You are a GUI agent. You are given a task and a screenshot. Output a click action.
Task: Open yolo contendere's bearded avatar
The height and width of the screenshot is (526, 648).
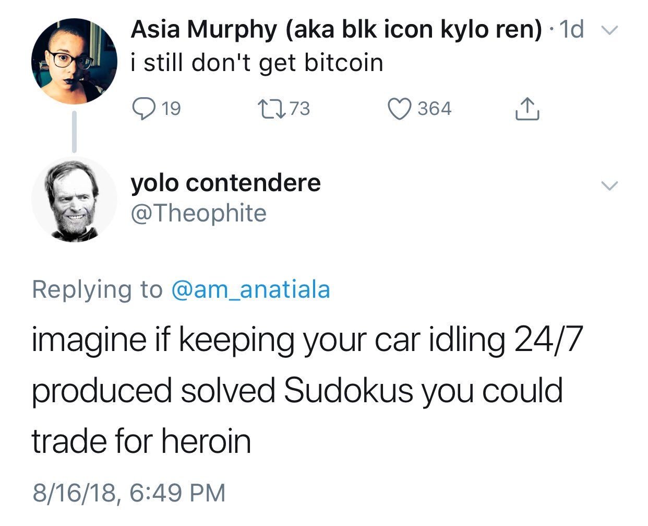point(74,199)
